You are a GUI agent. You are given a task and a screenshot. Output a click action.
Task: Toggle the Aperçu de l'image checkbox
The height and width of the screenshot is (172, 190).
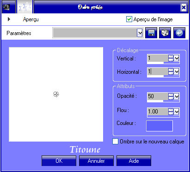coord(129,19)
